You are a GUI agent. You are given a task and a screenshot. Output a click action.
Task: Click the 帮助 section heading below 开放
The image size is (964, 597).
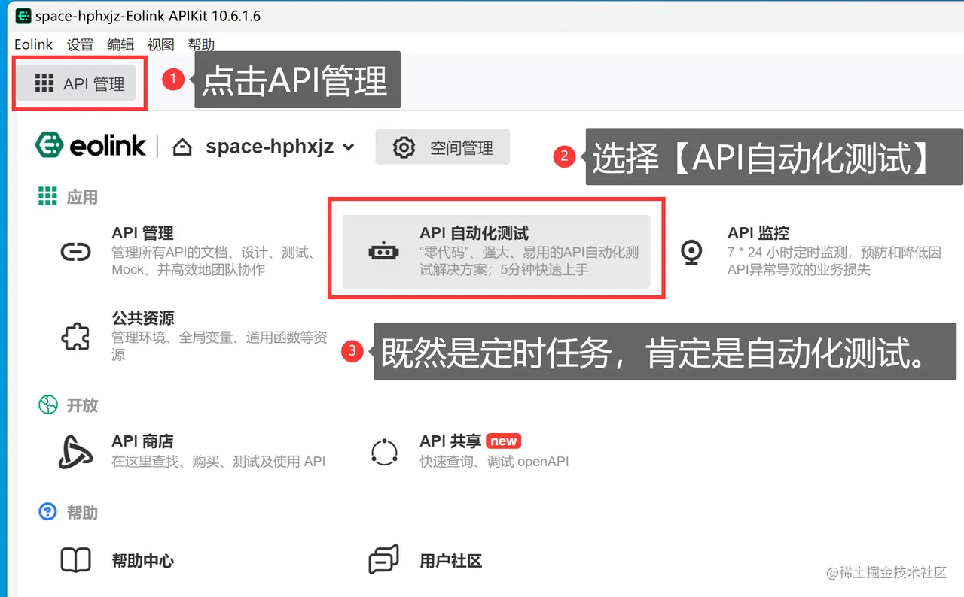pyautogui.click(x=82, y=513)
